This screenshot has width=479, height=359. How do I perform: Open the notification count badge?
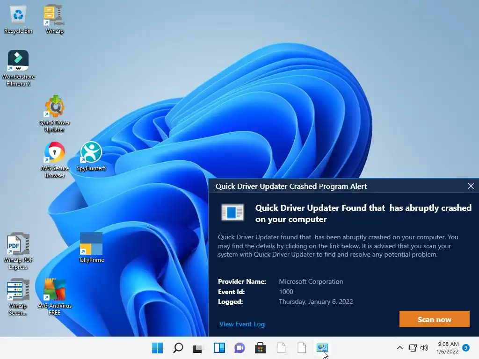pyautogui.click(x=466, y=348)
